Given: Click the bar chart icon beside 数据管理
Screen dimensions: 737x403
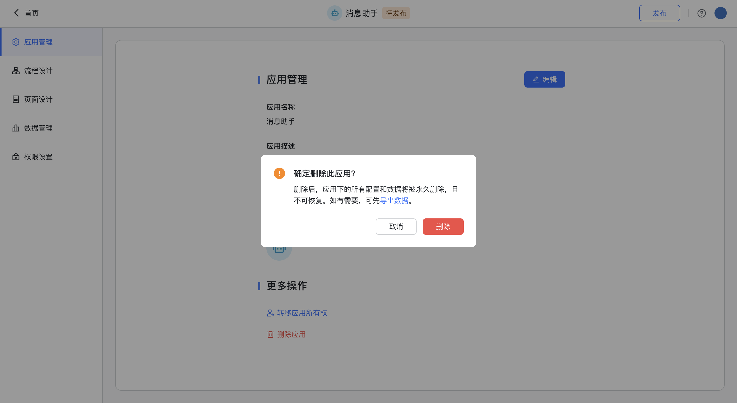Looking at the screenshot, I should click(16, 128).
